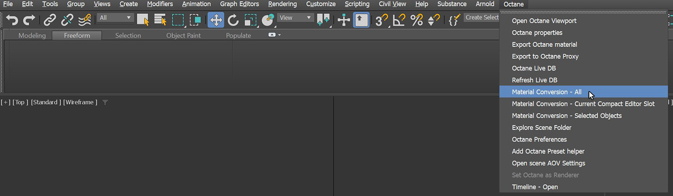
Task: Select Octane properties menu entry
Action: (x=584, y=33)
